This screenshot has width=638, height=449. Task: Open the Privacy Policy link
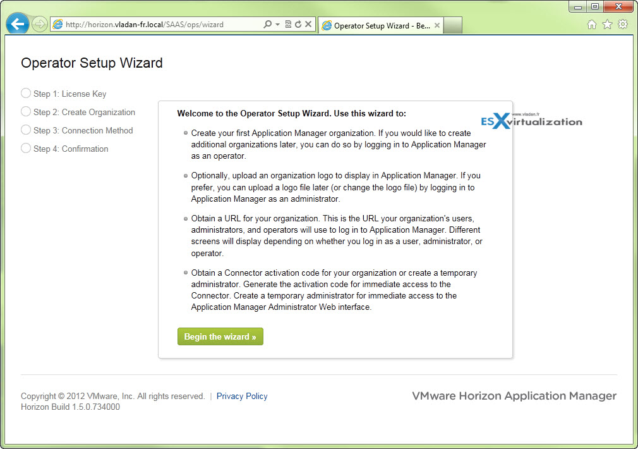[x=242, y=396]
